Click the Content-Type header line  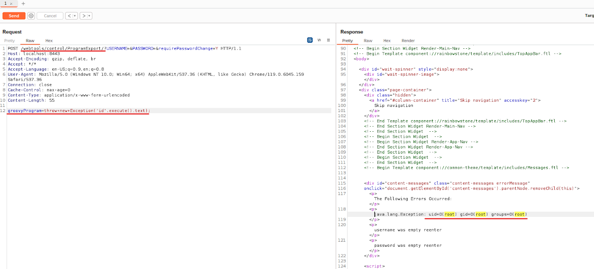click(69, 95)
